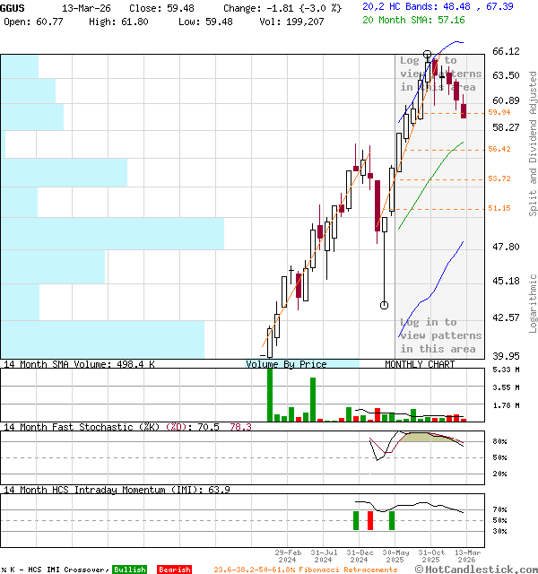The height and width of the screenshot is (574, 538).
Task: Click the Volume By Price label
Action: click(286, 364)
